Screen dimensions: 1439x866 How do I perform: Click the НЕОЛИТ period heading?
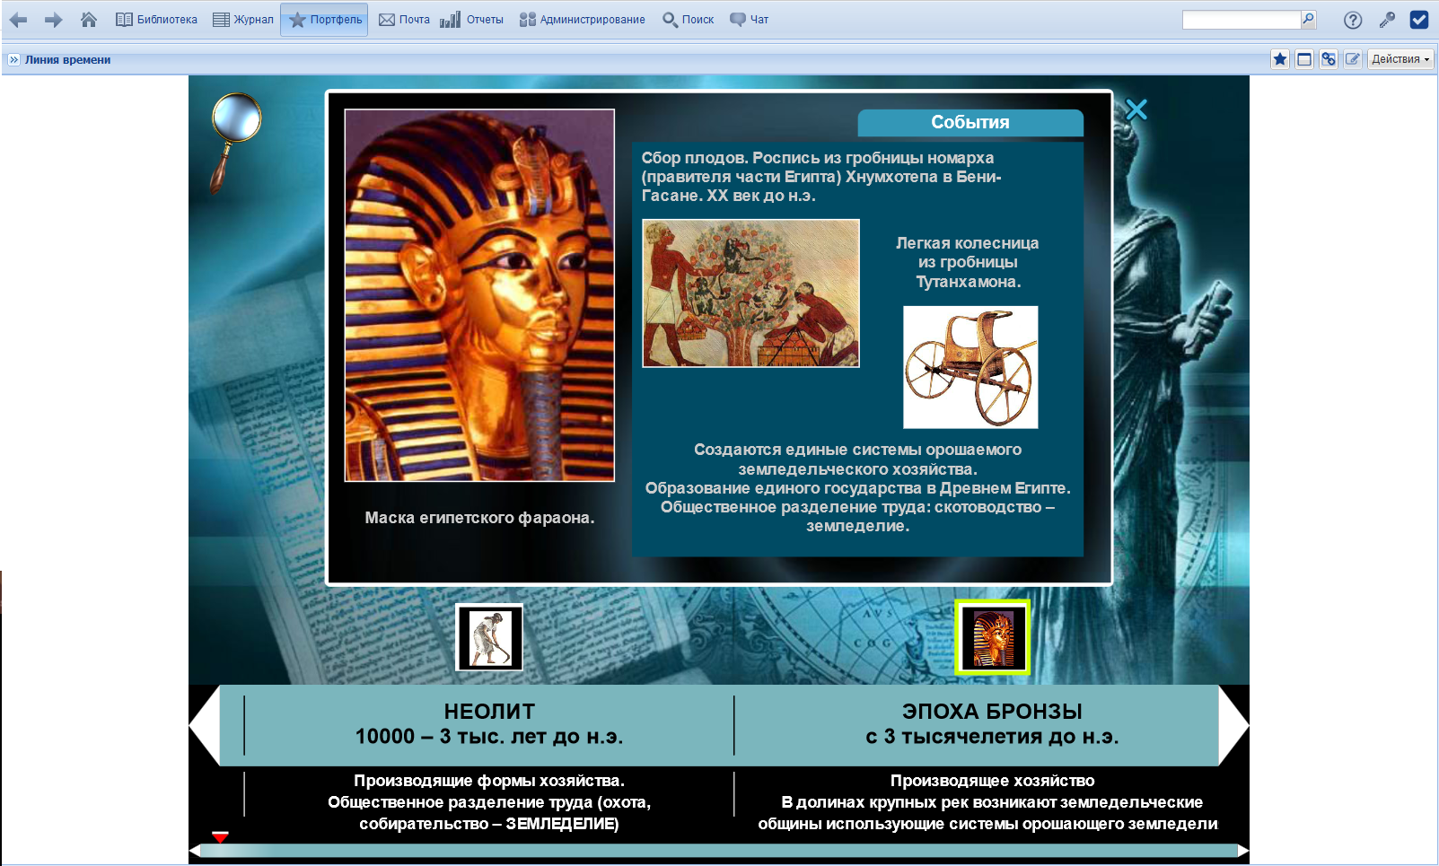click(x=489, y=712)
